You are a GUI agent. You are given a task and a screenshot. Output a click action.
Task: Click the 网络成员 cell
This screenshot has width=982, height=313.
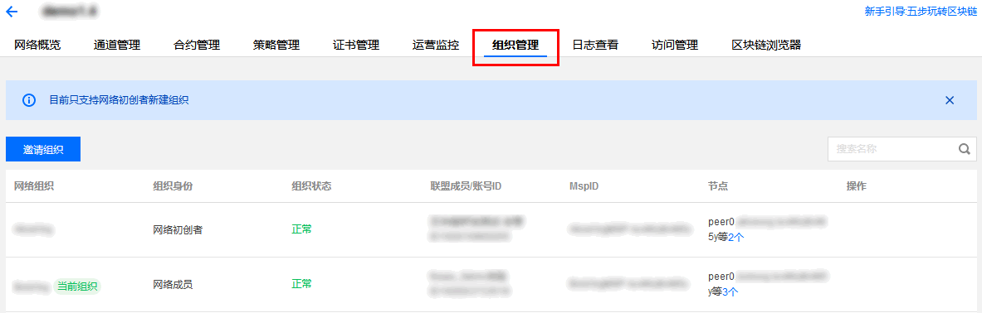coord(173,284)
